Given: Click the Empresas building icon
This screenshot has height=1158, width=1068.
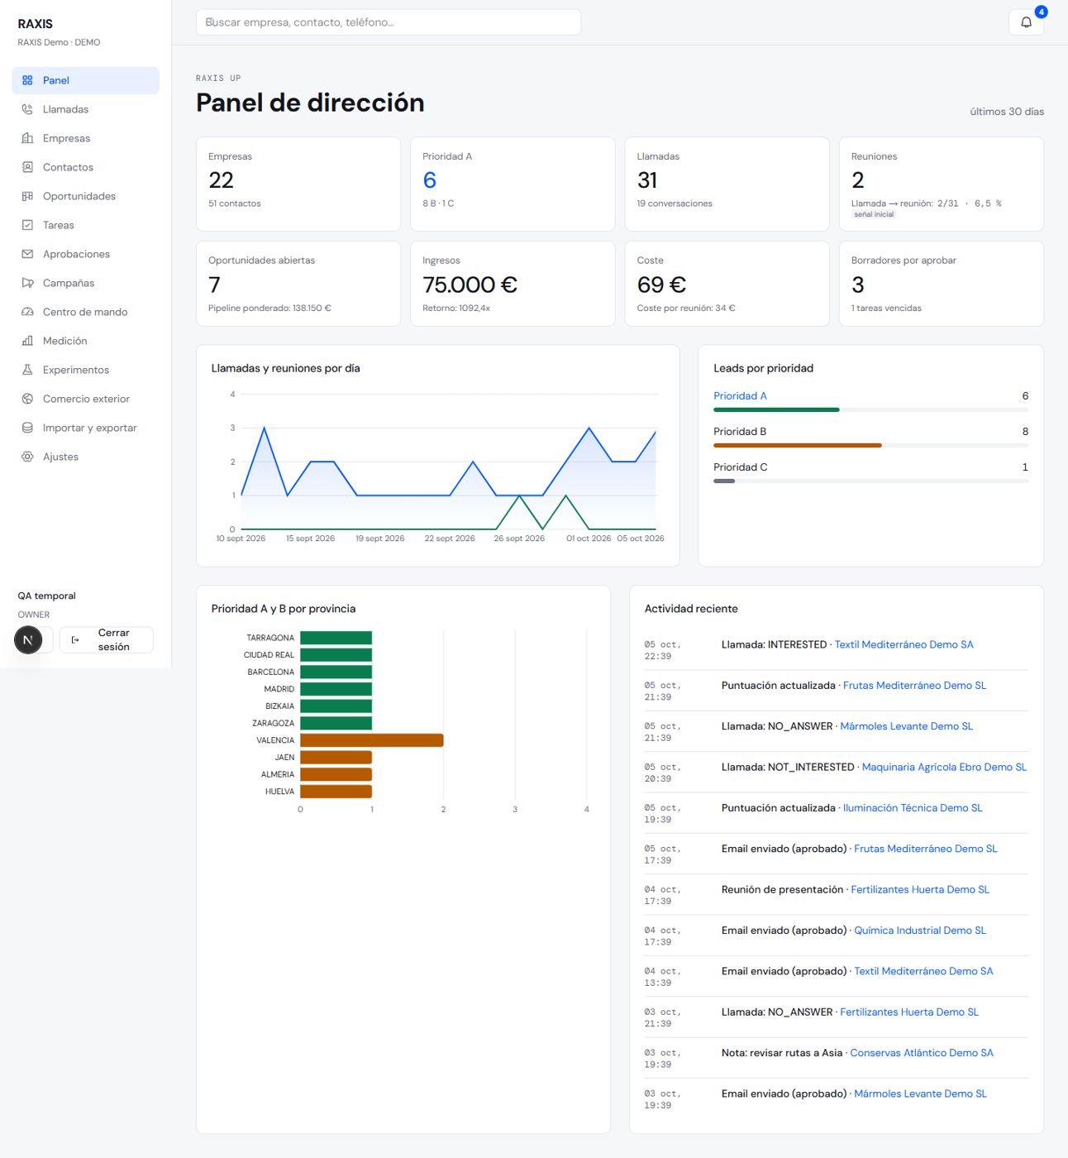Looking at the screenshot, I should tap(27, 138).
